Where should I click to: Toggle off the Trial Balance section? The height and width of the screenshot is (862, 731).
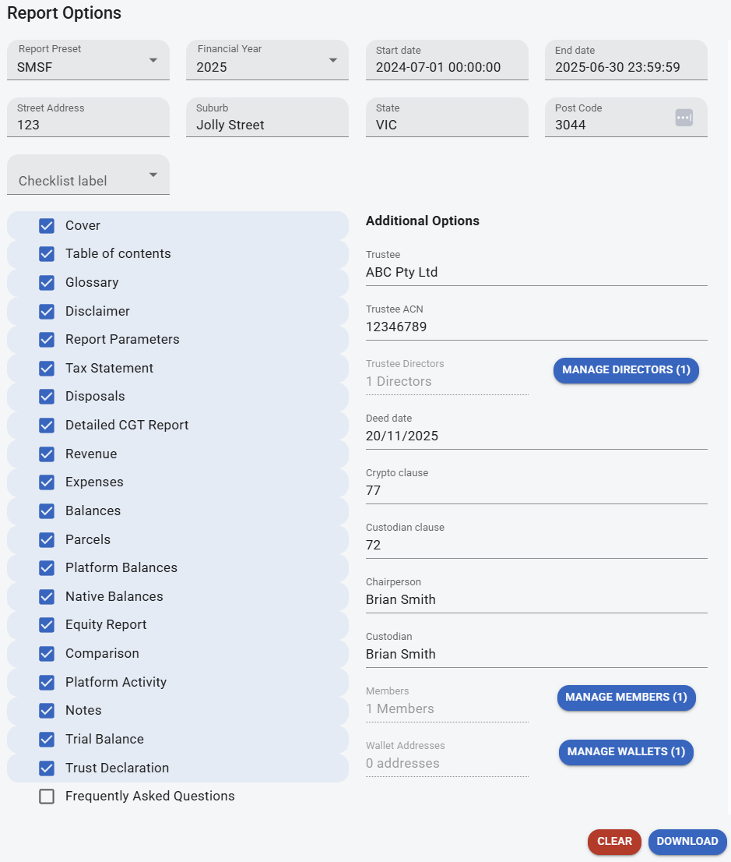(x=47, y=739)
